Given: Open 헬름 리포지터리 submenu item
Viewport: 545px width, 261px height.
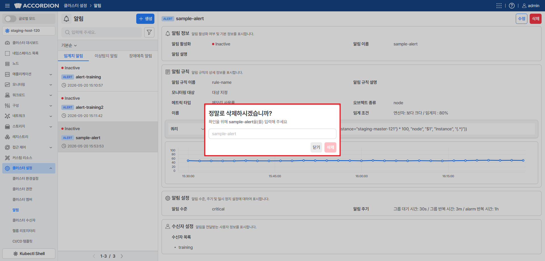Looking at the screenshot, I should [x=24, y=231].
